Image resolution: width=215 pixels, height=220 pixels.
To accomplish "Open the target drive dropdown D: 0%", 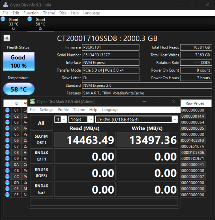I will (137, 120).
